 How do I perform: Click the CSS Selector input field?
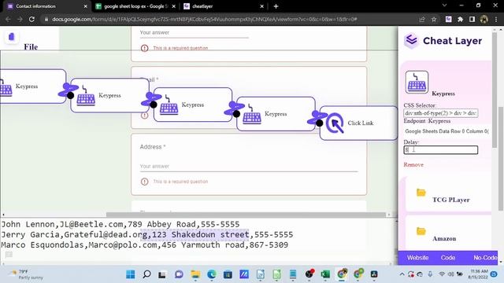click(441, 113)
